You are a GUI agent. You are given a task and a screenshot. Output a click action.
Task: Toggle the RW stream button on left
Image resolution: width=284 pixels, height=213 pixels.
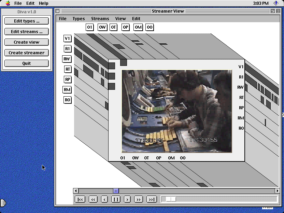click(x=67, y=59)
